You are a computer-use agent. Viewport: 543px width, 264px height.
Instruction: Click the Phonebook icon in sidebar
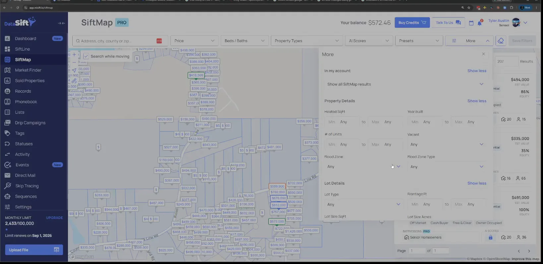pos(7,102)
